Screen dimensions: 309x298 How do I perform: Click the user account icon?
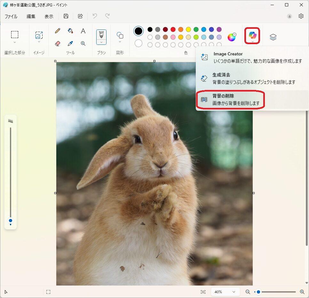(289, 16)
